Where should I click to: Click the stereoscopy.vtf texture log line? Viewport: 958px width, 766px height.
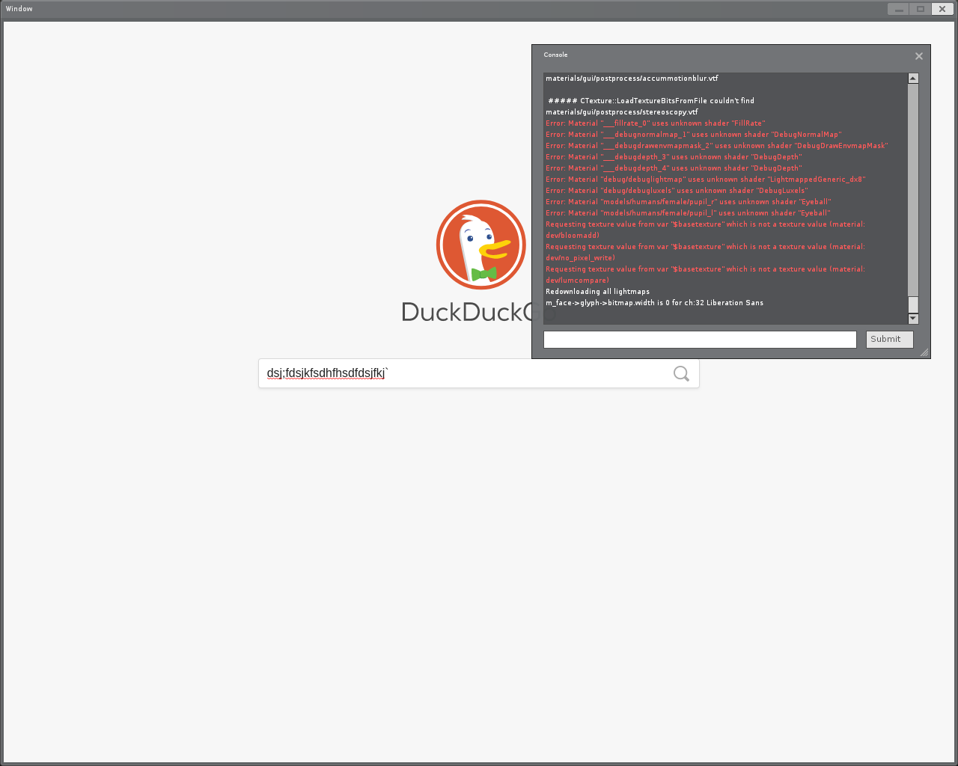point(621,111)
